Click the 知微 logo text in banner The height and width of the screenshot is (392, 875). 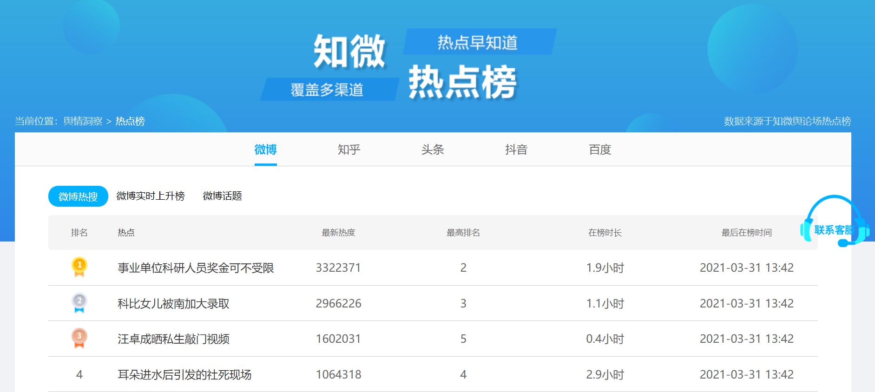click(x=349, y=52)
